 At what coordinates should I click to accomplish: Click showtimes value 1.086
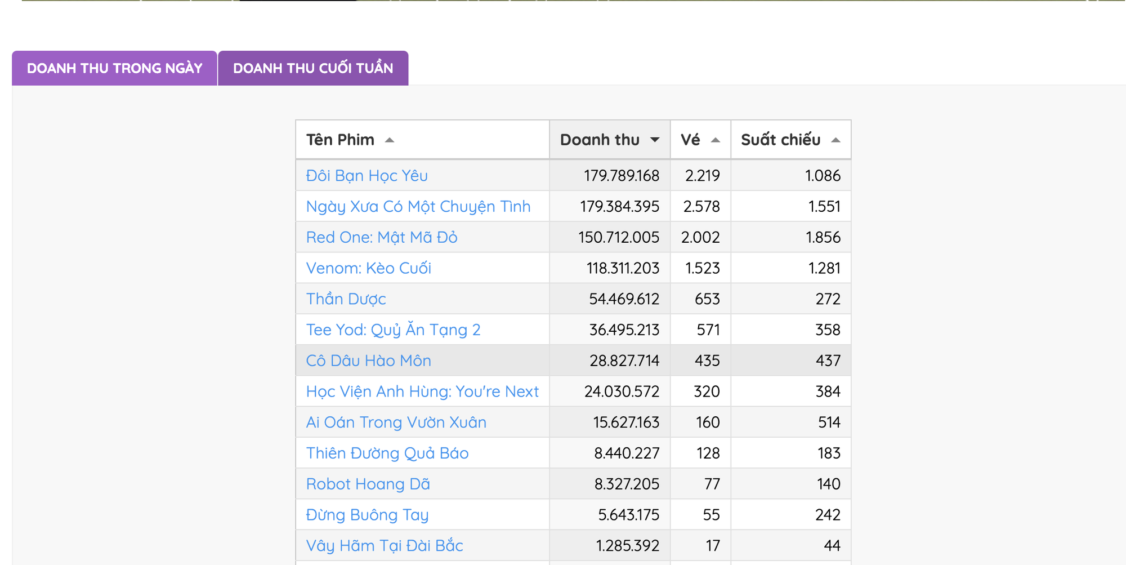point(823,176)
